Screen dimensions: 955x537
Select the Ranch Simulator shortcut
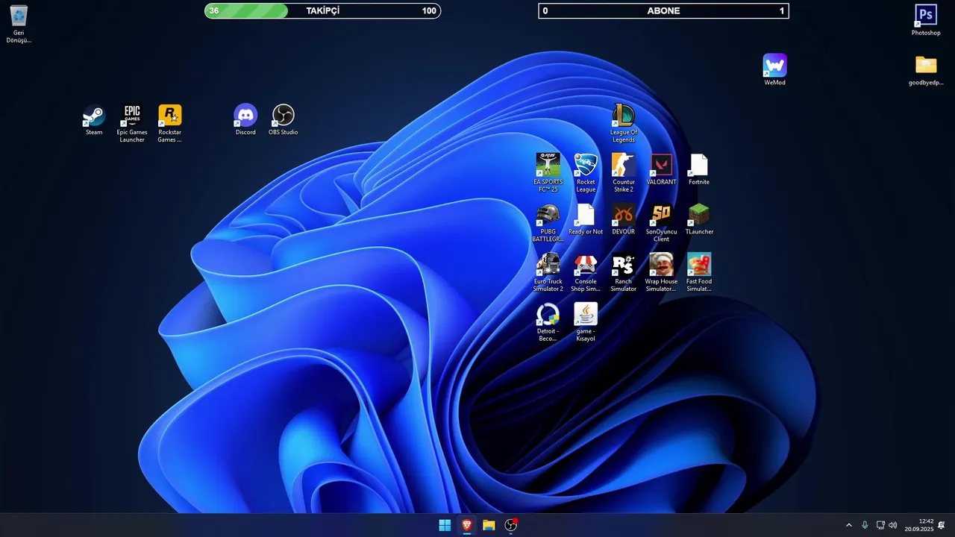click(x=624, y=273)
